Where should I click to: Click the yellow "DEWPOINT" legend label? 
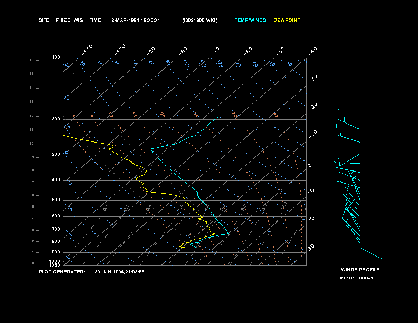point(287,20)
